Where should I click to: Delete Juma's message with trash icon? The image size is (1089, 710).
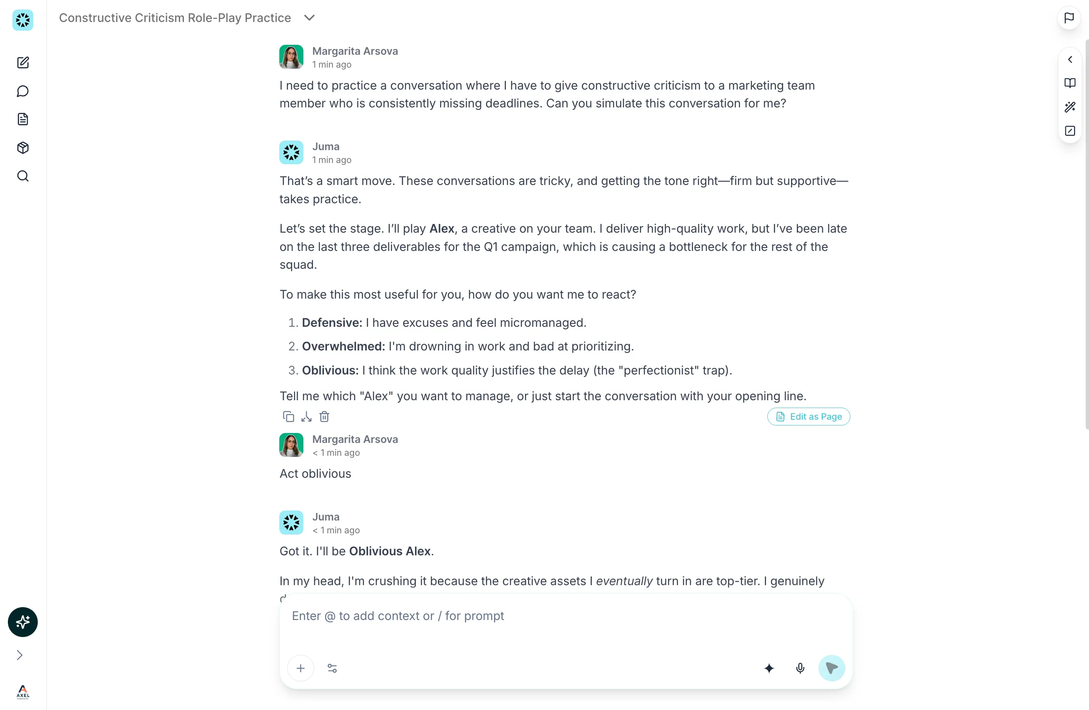(325, 416)
